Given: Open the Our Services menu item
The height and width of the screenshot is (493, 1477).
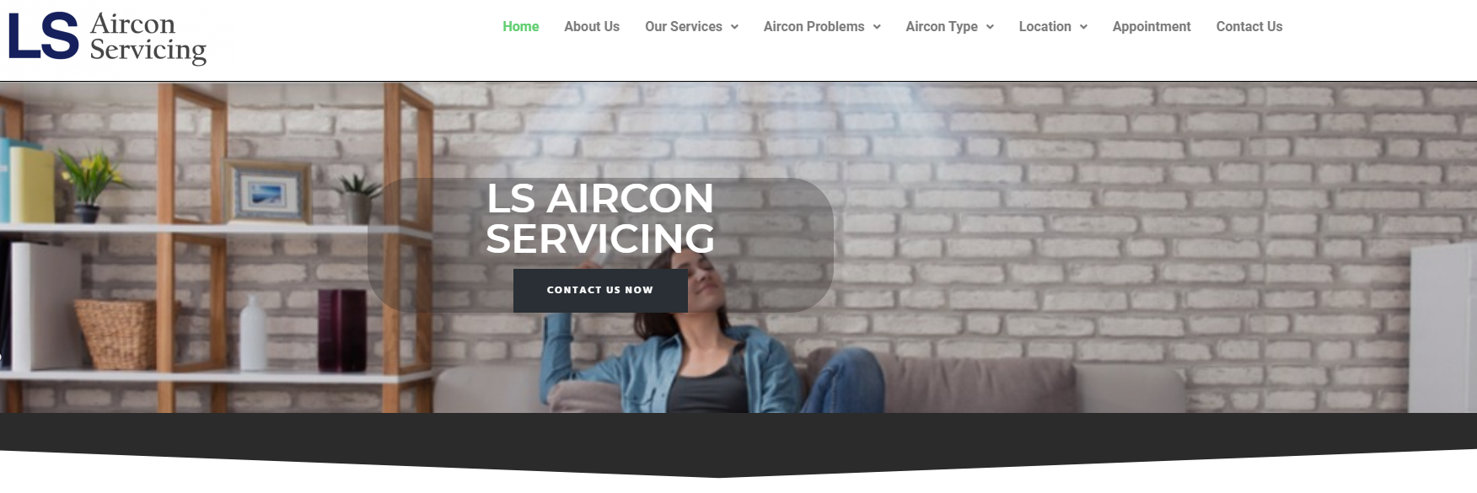Looking at the screenshot, I should click(x=684, y=27).
